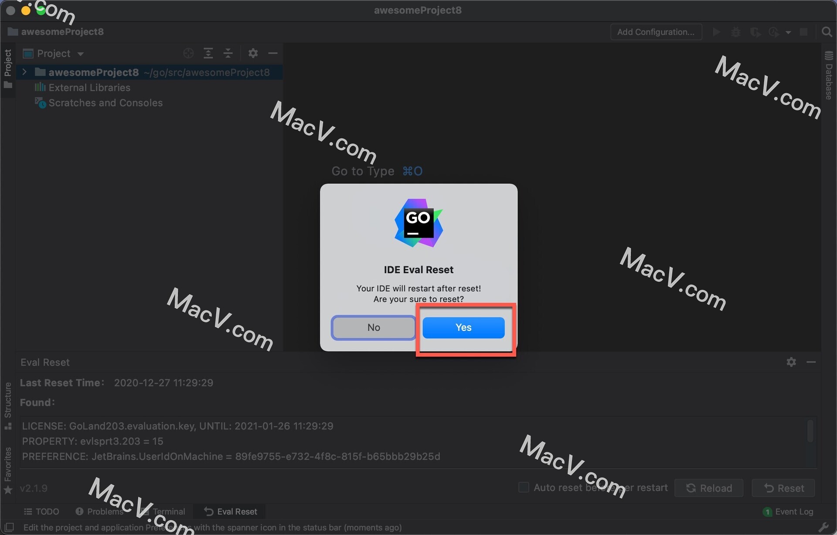Click the Run play icon
Viewport: 837px width, 535px height.
tap(716, 32)
